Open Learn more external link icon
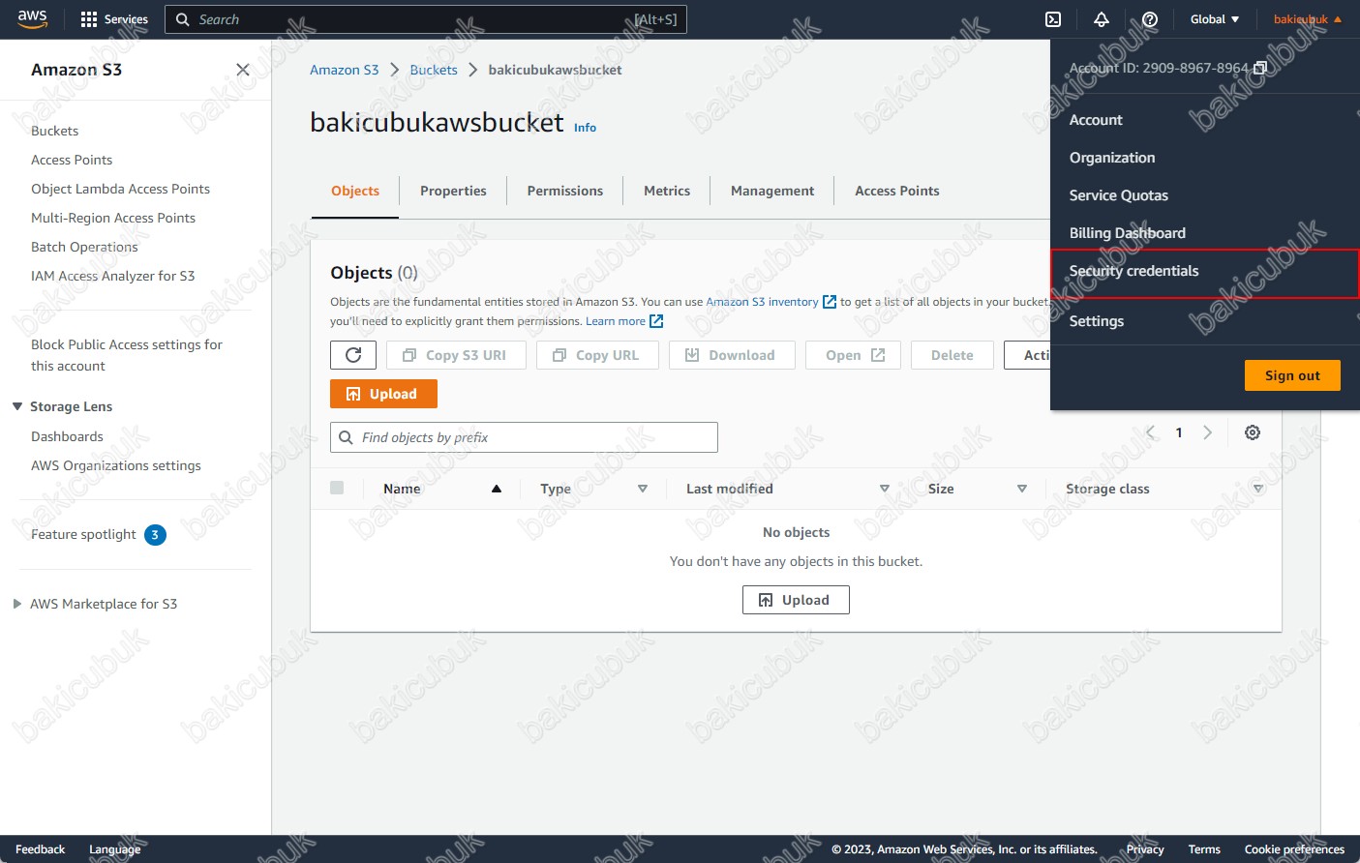The image size is (1360, 863). 656,321
